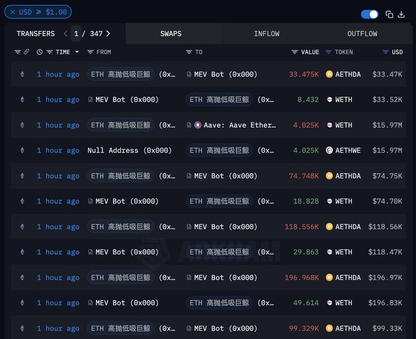Viewport: 416px width, 339px height.
Task: Click the page number field showing 1
Action: [76, 34]
